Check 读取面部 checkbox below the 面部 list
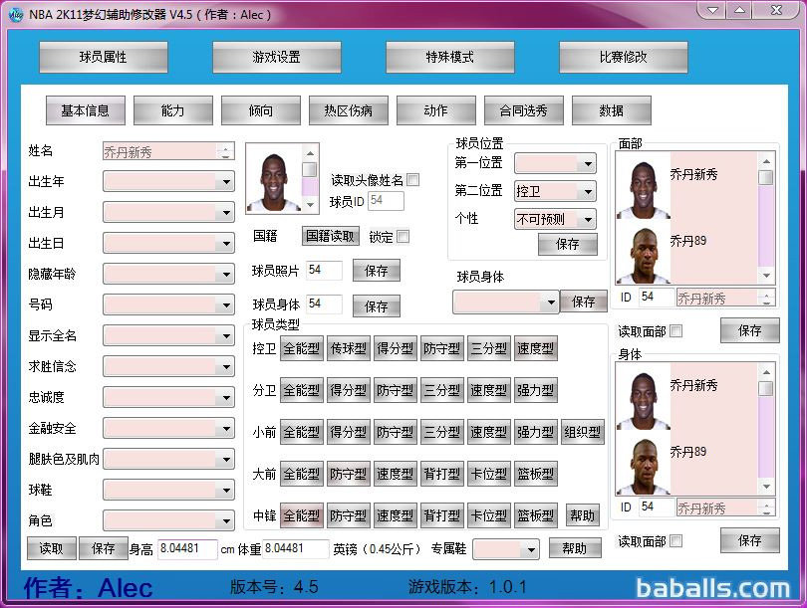The width and height of the screenshot is (807, 608). click(x=676, y=330)
